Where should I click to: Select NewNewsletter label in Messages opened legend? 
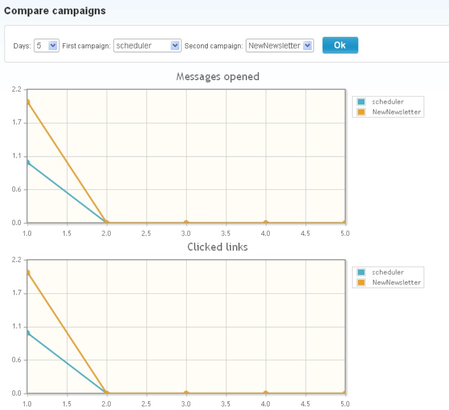pos(396,112)
